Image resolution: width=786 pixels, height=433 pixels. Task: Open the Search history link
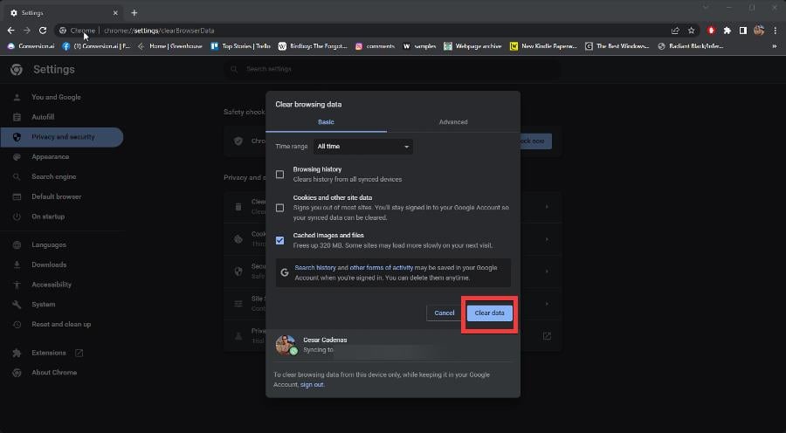(x=315, y=268)
